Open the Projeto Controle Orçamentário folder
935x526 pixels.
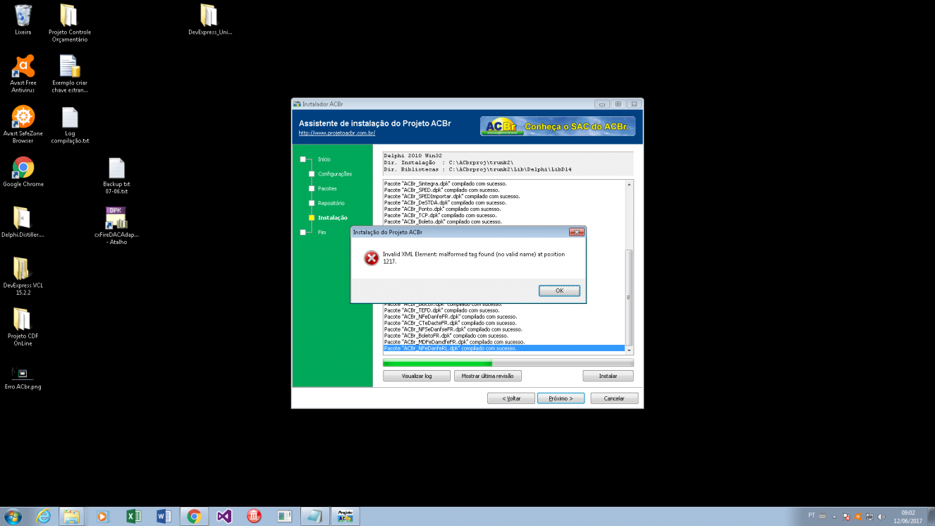69,23
